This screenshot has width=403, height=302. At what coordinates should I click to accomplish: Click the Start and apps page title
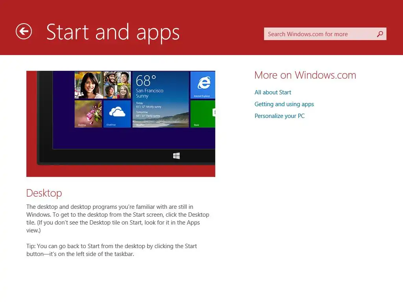point(113,32)
